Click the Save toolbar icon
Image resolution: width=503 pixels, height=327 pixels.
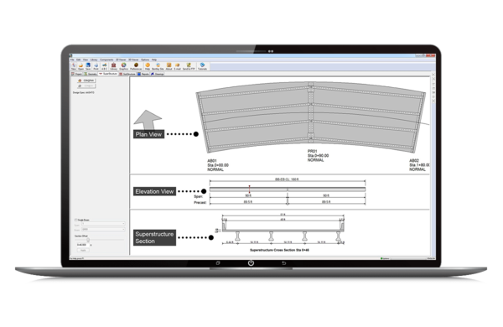click(88, 66)
